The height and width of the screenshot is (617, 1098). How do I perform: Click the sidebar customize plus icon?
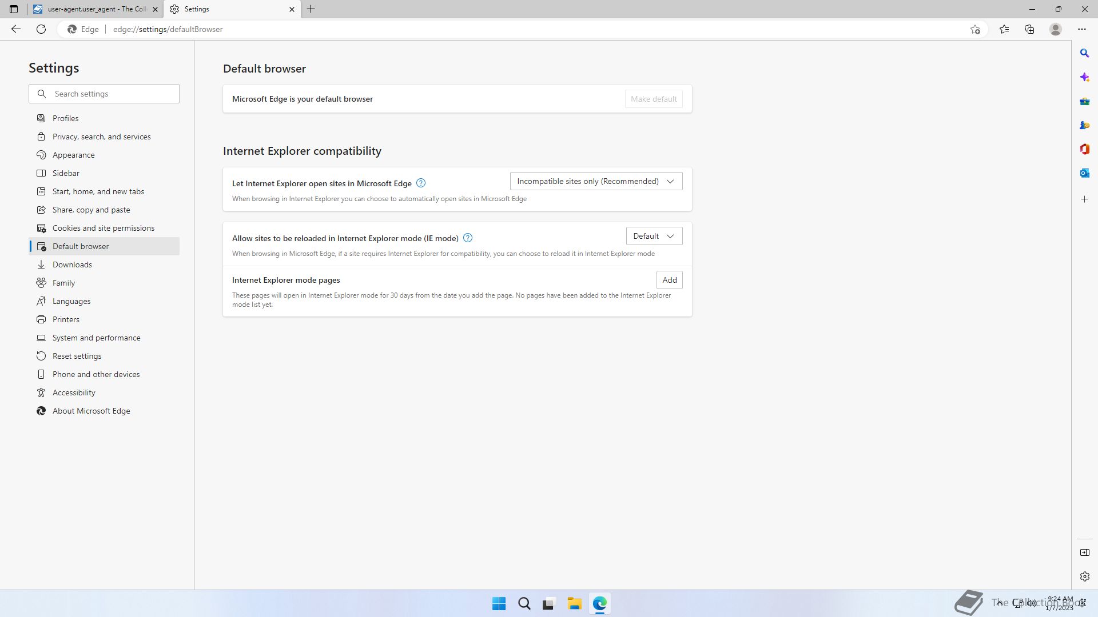coord(1084,199)
